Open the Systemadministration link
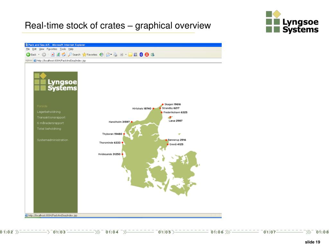Viewport: 329px width, 246px height. tap(52, 140)
